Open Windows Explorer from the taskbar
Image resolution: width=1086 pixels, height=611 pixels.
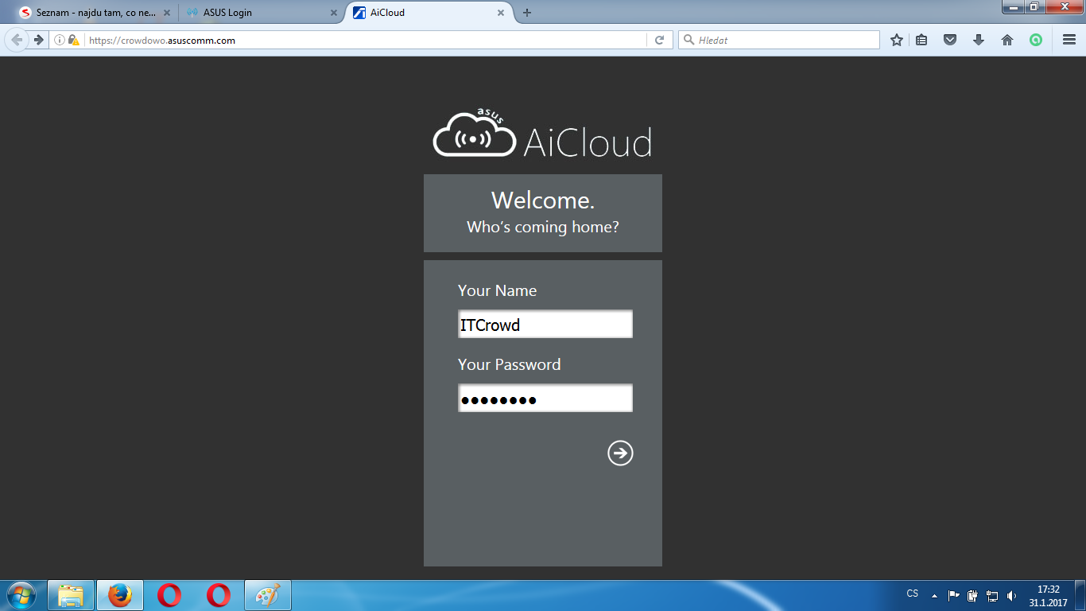coord(71,595)
